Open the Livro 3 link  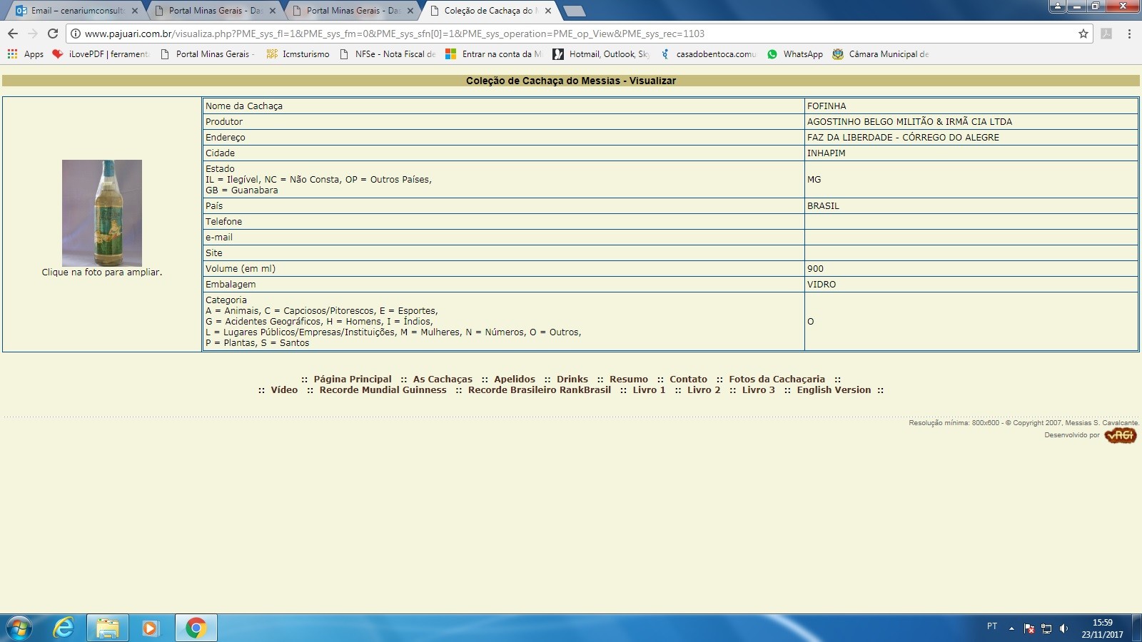pyautogui.click(x=758, y=390)
